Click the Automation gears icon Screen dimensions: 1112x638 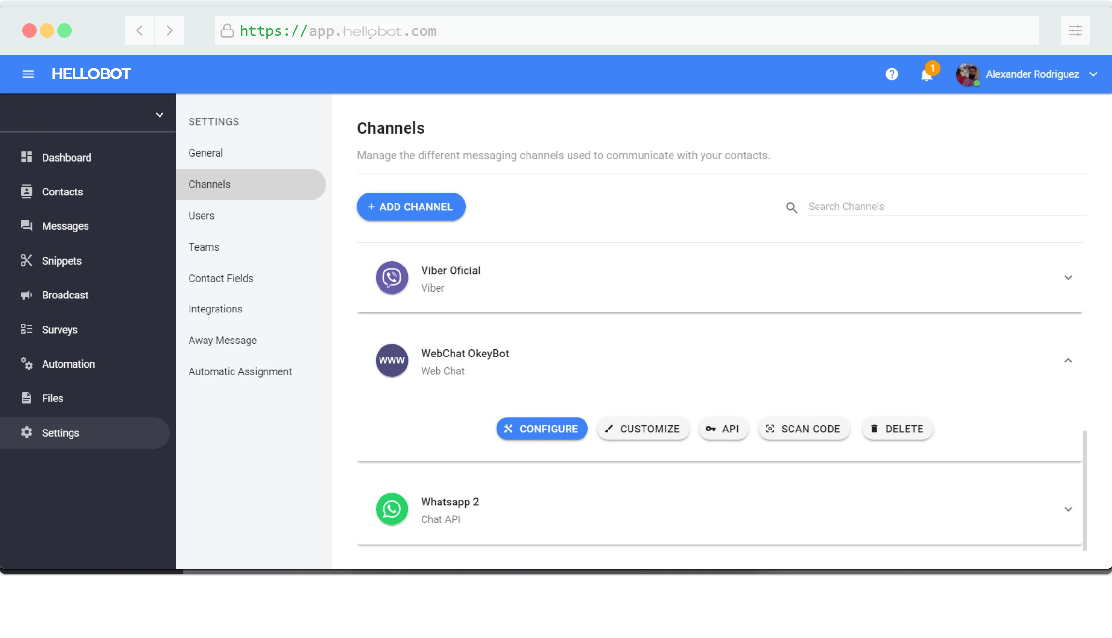point(27,363)
